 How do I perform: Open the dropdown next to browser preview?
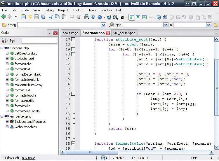104,17
